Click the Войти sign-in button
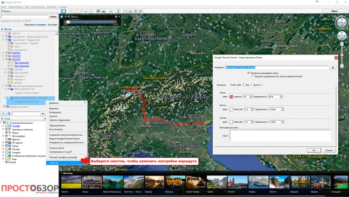This screenshot has width=349, height=197. [335, 11]
